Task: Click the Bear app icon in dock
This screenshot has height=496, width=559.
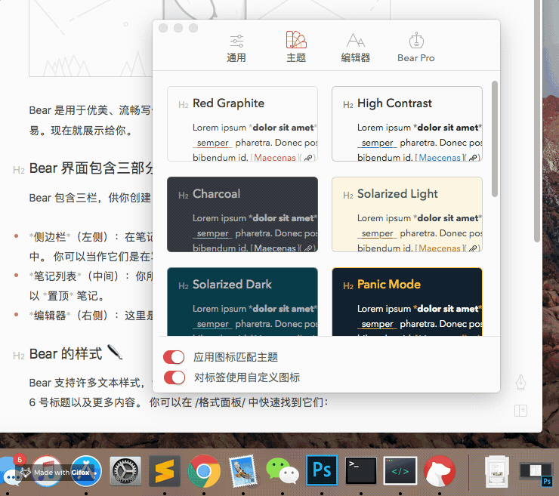Action: tap(440, 471)
